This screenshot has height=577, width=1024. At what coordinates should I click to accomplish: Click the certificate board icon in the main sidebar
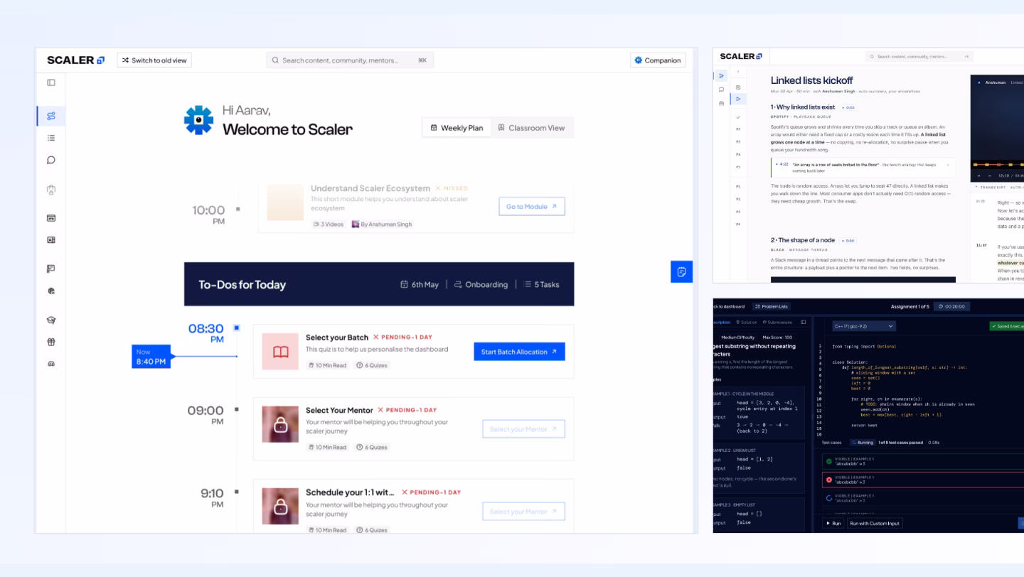point(51,269)
